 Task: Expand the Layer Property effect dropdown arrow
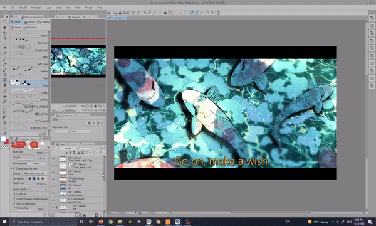102,123
